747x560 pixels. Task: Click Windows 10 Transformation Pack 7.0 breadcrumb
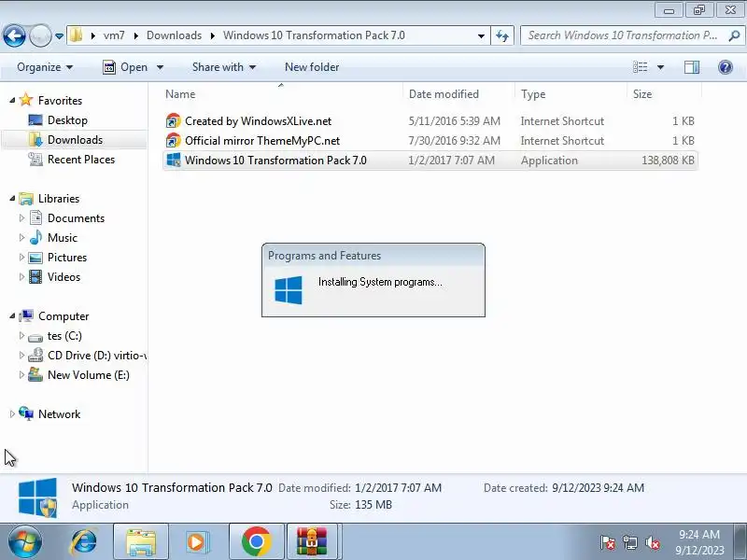pos(314,35)
